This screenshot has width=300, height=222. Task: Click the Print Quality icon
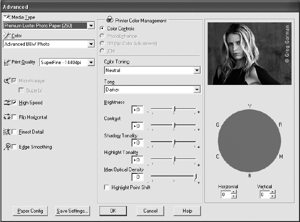coord(7,62)
